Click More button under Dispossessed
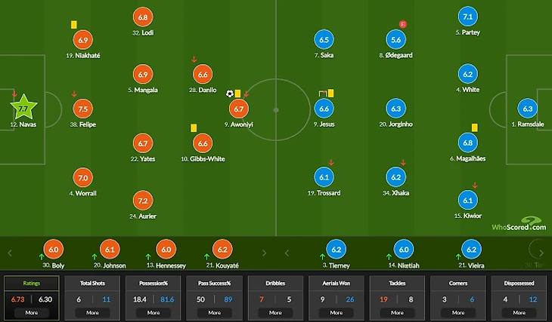This screenshot has width=552, height=322. pos(519,312)
